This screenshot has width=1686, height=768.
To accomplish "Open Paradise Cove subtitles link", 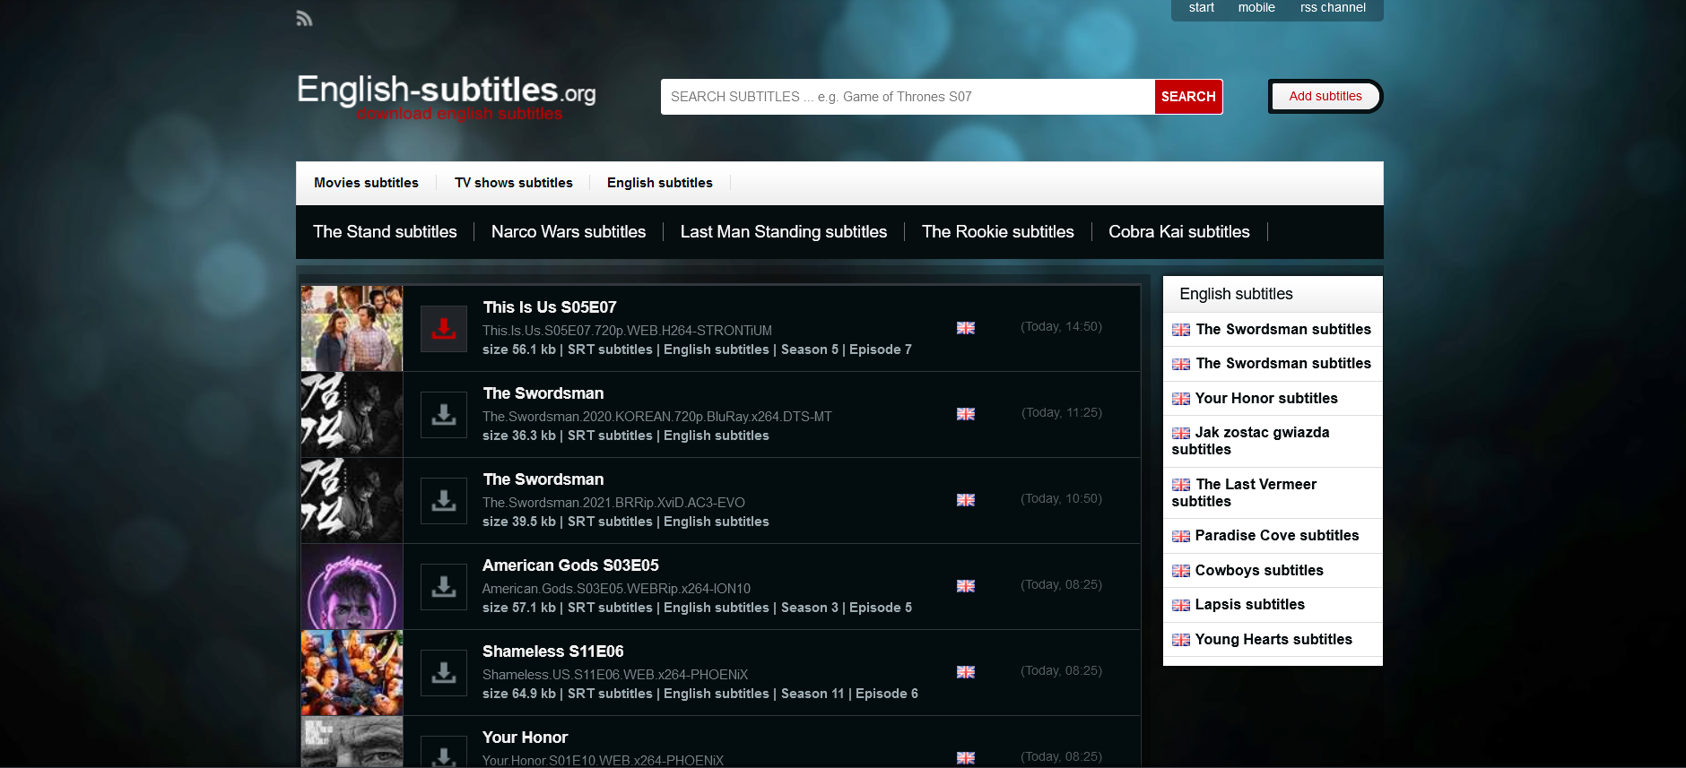I will coord(1277,536).
